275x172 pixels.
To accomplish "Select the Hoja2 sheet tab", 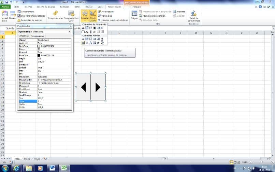I will [x=27, y=159].
